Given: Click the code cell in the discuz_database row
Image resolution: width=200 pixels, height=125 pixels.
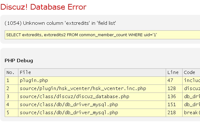Looking at the screenshot, I should point(191,97).
